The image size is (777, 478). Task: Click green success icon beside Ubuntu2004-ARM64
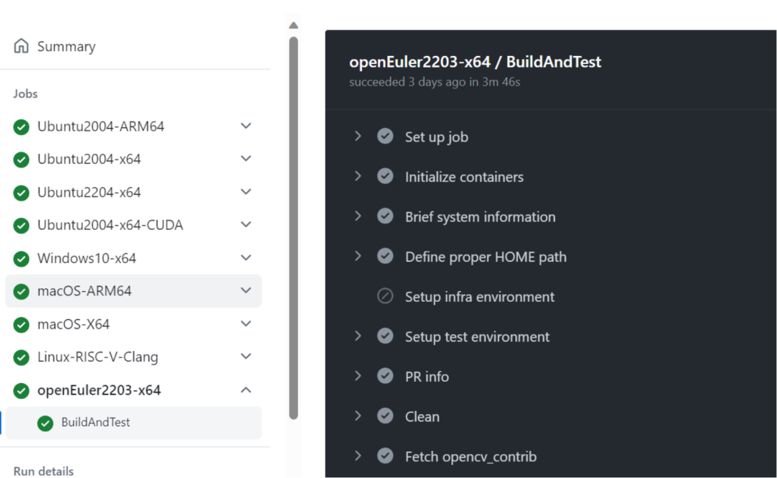click(x=22, y=127)
